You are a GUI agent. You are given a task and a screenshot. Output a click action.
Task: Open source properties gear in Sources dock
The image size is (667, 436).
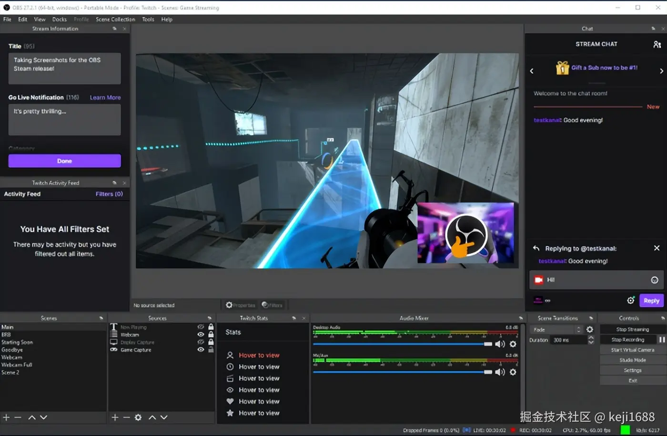138,417
